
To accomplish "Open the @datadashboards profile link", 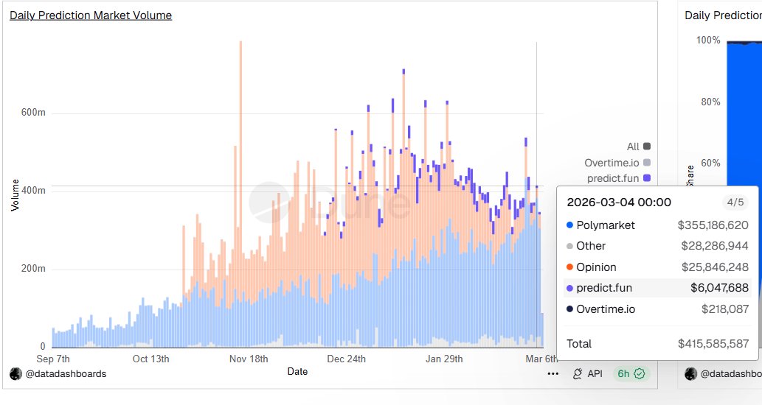I will 66,373.
